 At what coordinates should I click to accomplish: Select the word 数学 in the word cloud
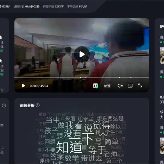72,158
